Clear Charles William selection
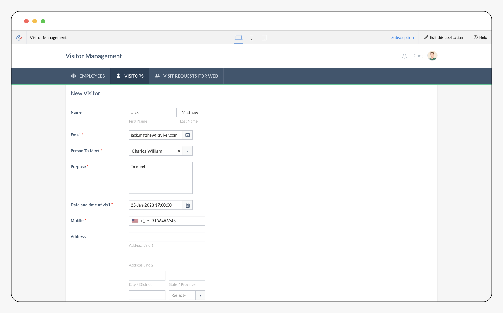The image size is (503, 313). [x=179, y=151]
